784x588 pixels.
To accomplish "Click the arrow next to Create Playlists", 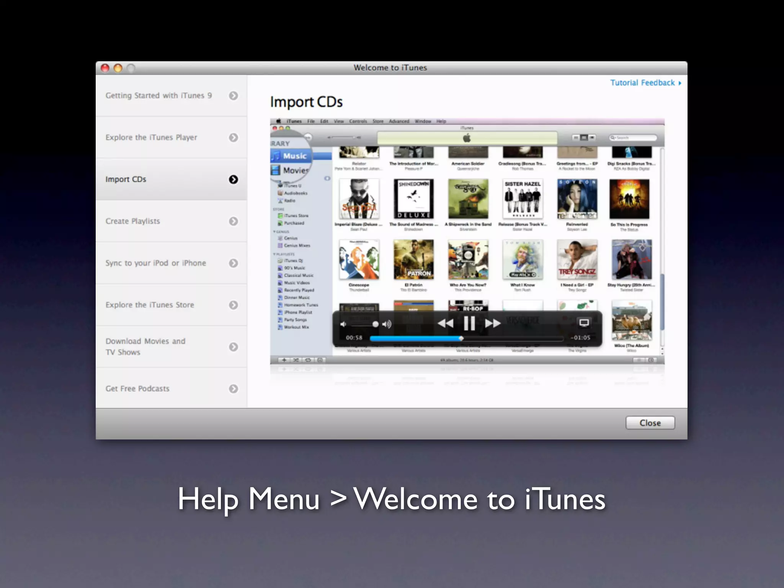I will click(x=233, y=221).
